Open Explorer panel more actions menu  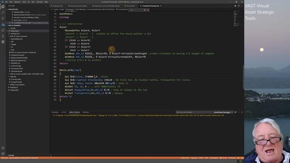pyautogui.click(x=46, y=6)
